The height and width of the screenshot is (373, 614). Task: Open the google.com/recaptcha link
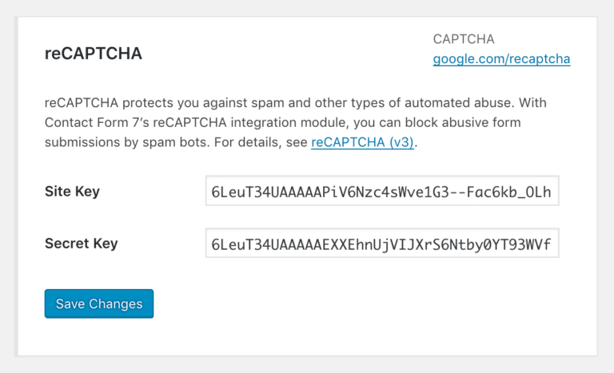(x=501, y=59)
